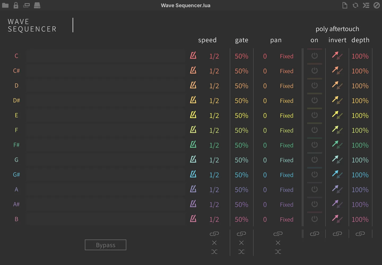Open the Fixed pan mode for row B

tap(286, 219)
